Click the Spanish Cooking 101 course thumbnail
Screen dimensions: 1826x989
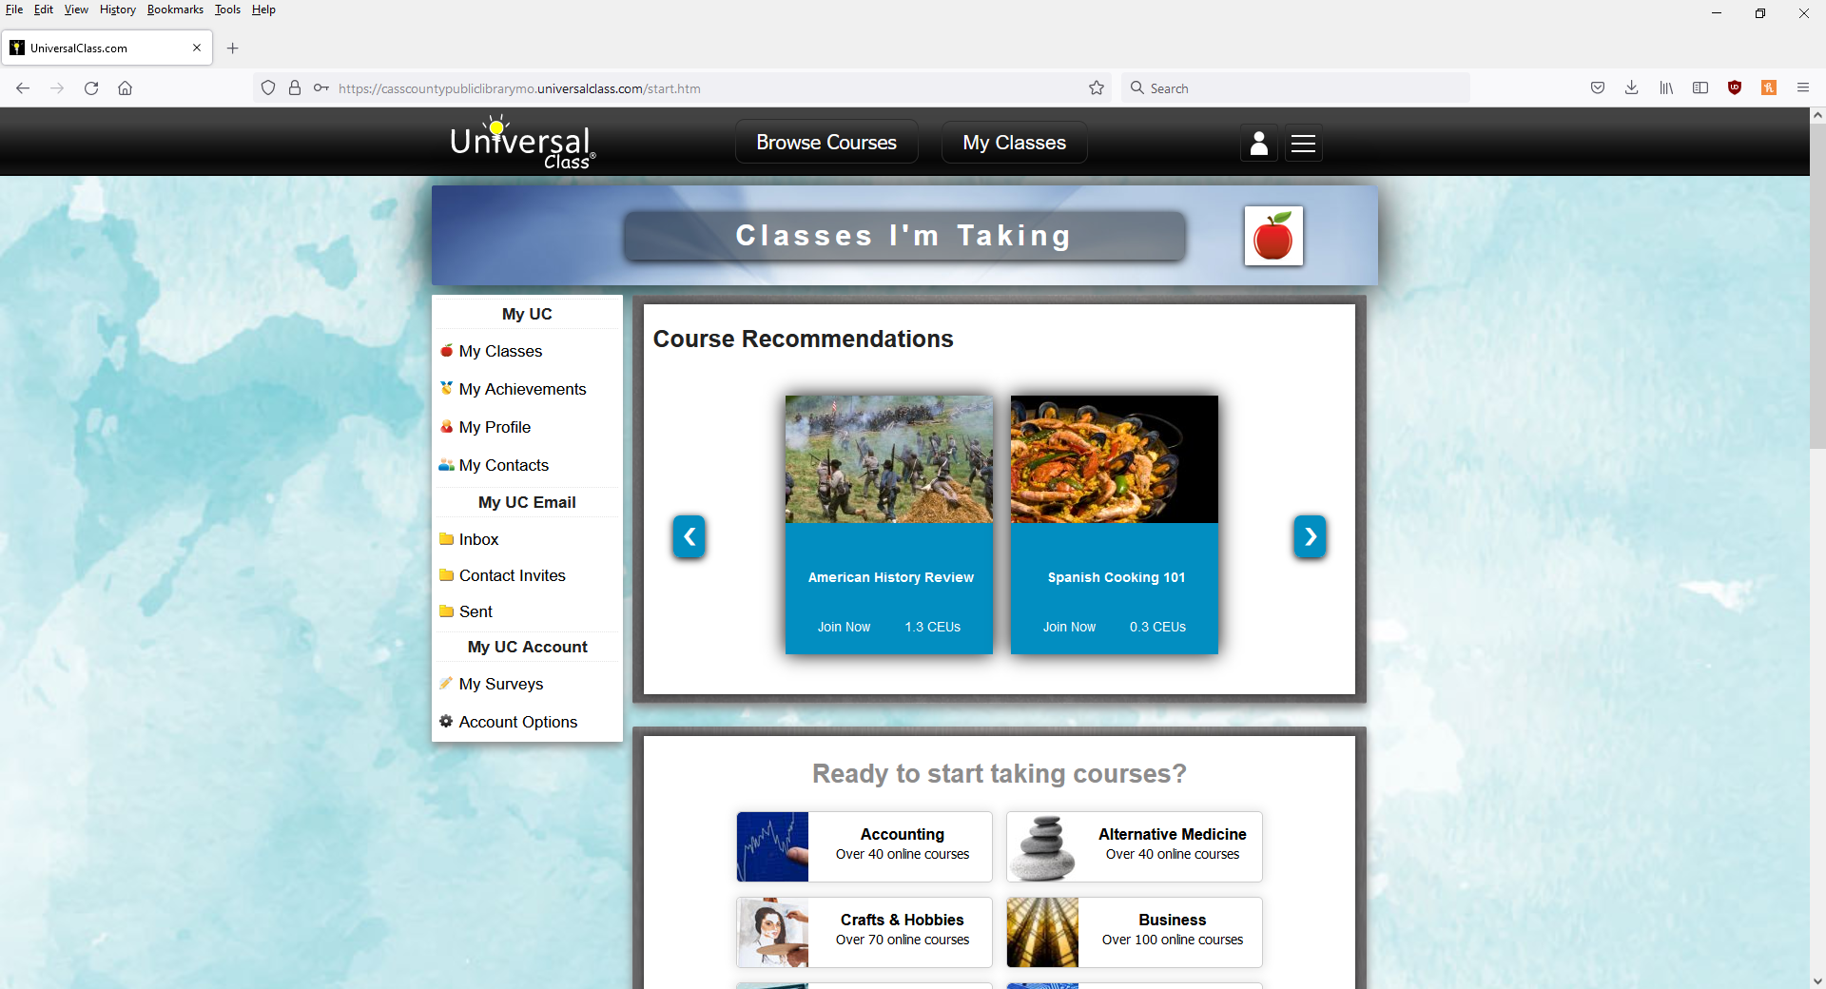pos(1115,459)
